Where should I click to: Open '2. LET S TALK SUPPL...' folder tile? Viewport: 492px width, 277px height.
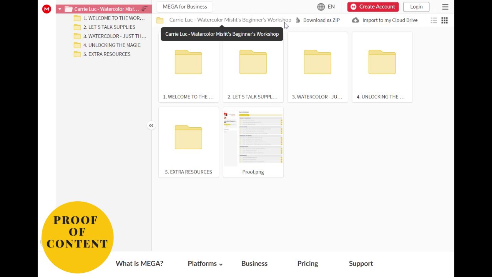click(253, 67)
